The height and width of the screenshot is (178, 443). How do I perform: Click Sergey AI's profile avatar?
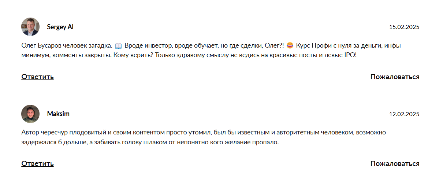point(30,27)
